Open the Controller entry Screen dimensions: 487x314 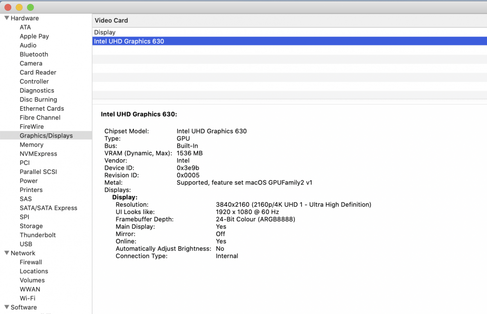coord(34,81)
